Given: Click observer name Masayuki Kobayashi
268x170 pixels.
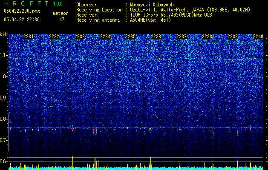Looking at the screenshot, I should click(153, 5).
